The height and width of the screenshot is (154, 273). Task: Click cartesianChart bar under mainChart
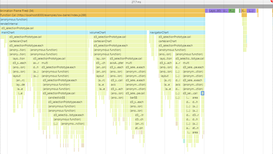(x=47, y=41)
